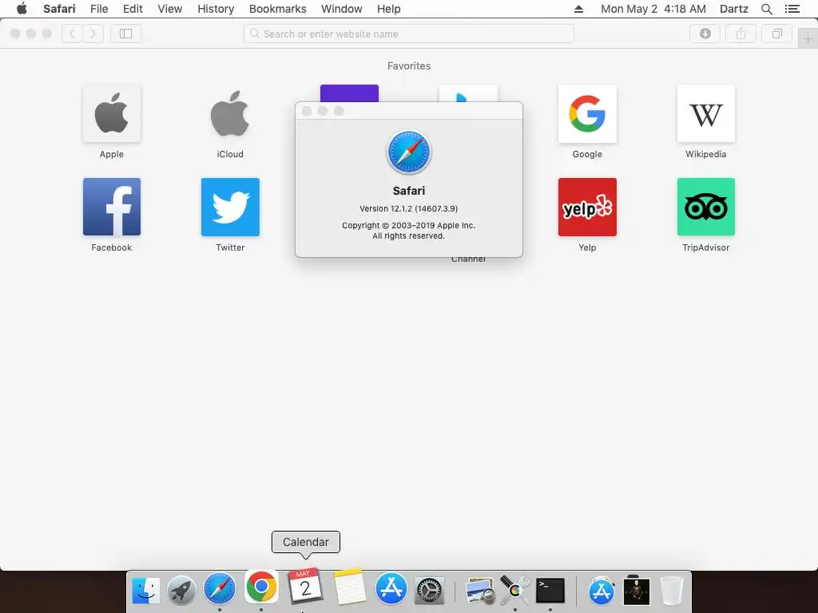This screenshot has height=613, width=818.
Task: Open the Twitter favorite tile
Action: [230, 207]
